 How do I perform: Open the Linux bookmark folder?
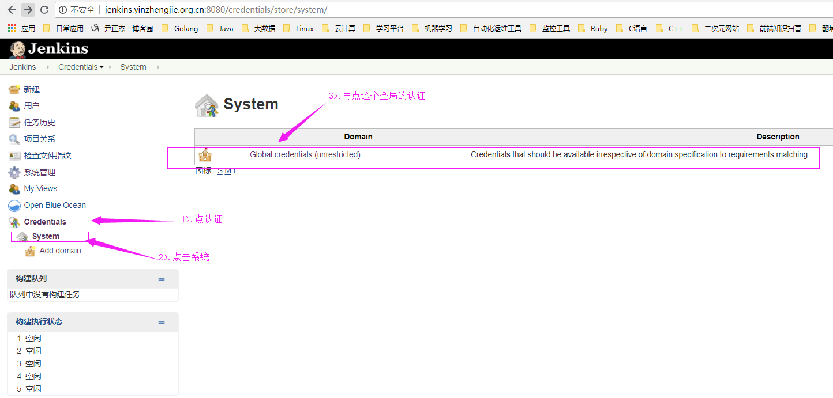(299, 28)
